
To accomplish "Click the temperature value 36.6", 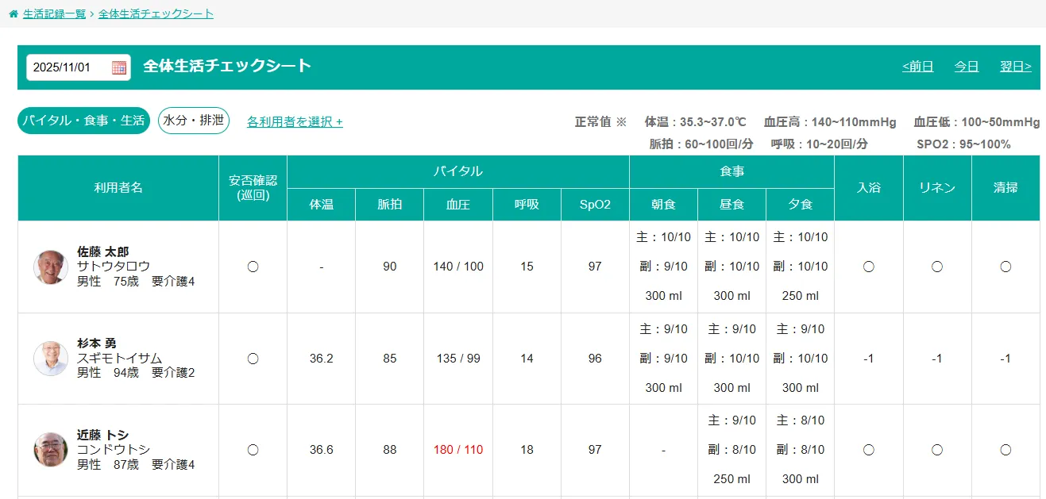I will tap(322, 450).
